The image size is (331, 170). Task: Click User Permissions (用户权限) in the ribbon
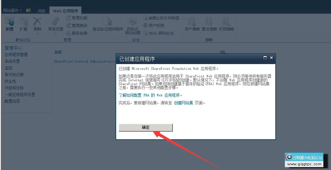pos(153,25)
